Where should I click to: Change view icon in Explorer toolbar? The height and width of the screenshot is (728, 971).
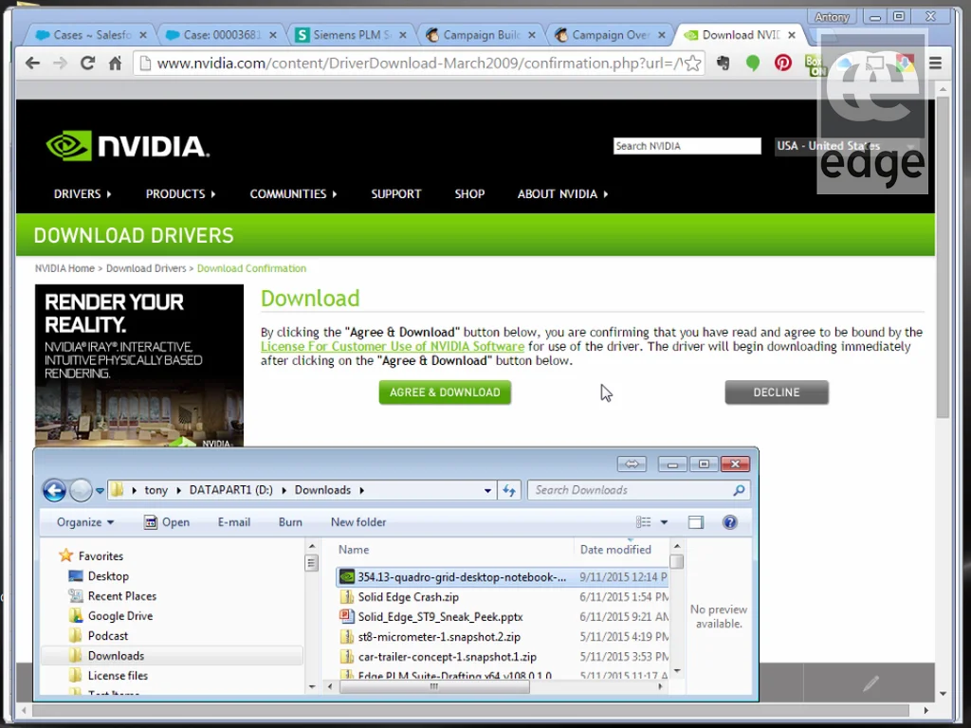[644, 522]
